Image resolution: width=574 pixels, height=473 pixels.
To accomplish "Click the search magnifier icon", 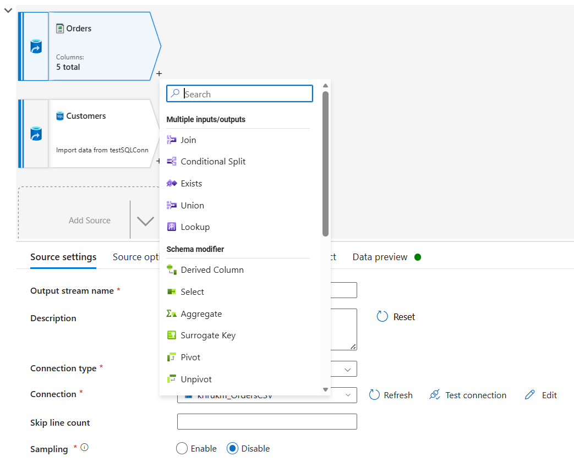I will 176,94.
